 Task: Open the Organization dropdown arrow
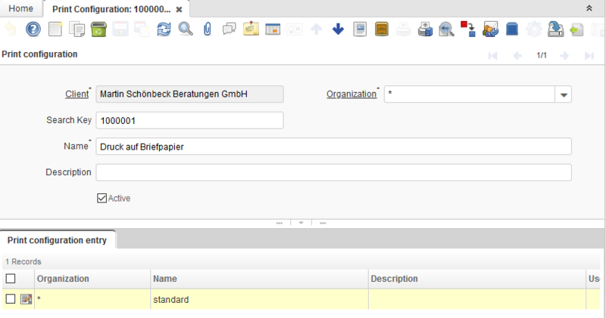point(564,94)
